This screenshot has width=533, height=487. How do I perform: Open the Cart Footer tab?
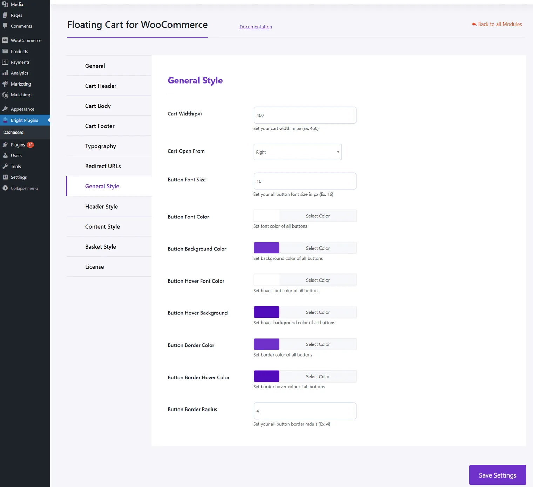[x=109, y=126]
